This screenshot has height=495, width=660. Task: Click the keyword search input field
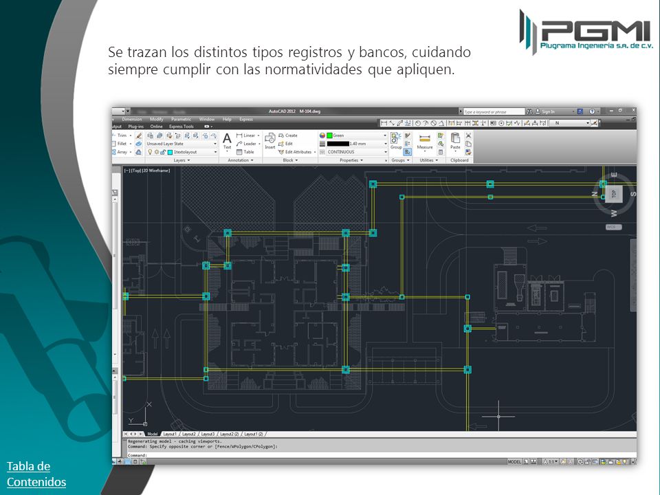(494, 111)
